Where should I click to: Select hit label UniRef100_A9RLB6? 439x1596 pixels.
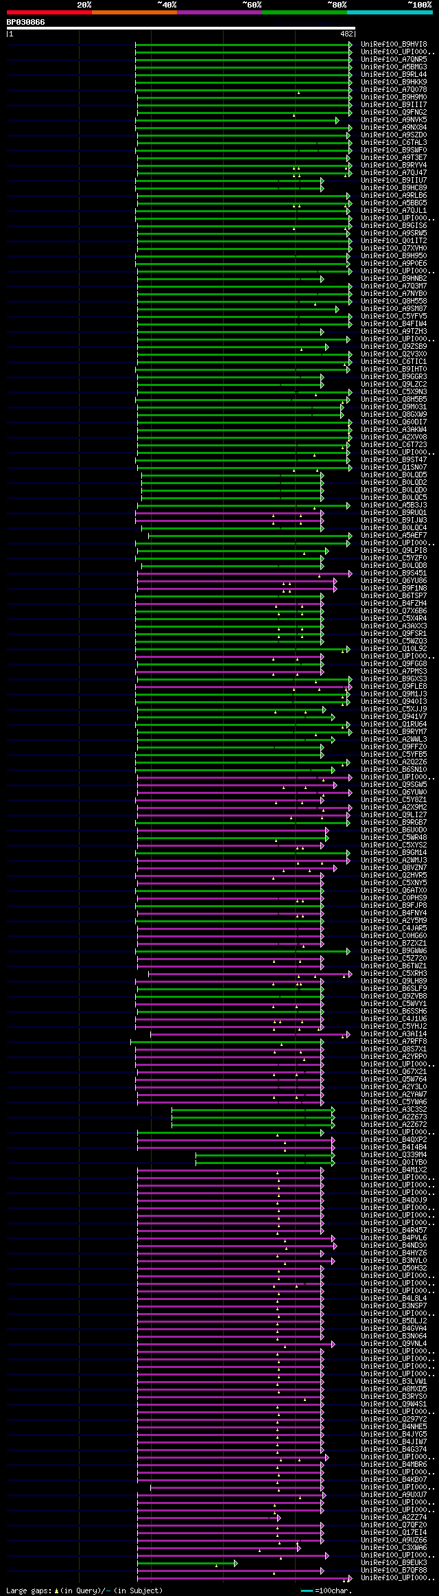click(x=394, y=195)
